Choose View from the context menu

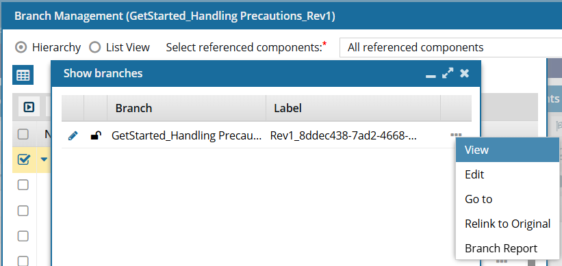tap(507, 150)
